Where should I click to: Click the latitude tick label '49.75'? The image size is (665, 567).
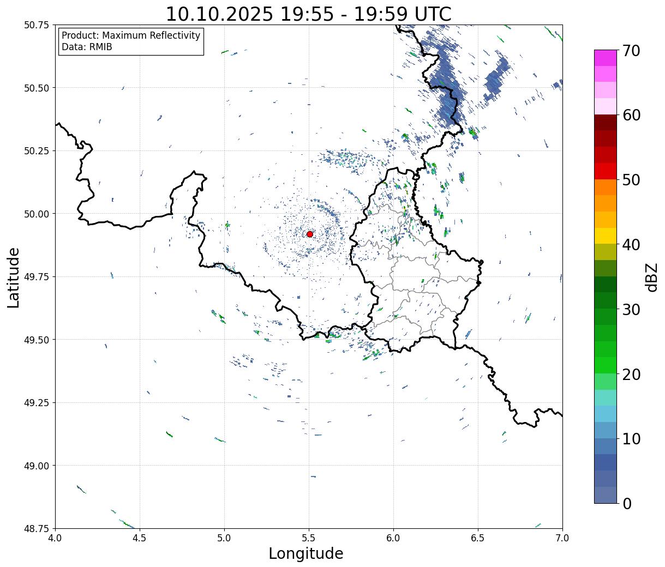[x=37, y=277]
